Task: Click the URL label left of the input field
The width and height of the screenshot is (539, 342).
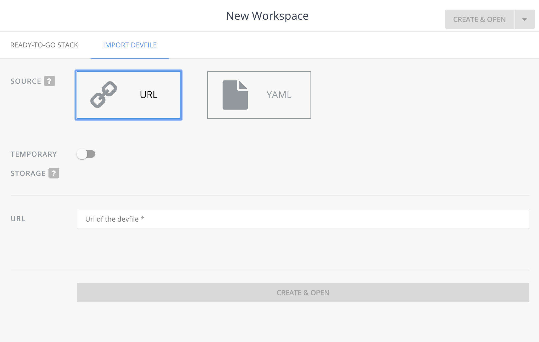Action: click(18, 219)
